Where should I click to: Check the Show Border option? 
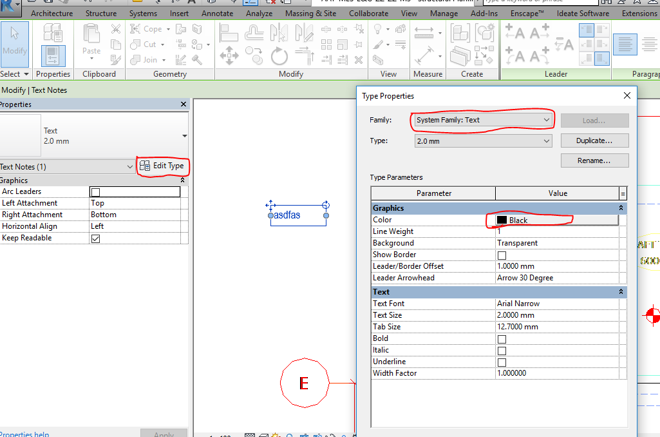501,255
